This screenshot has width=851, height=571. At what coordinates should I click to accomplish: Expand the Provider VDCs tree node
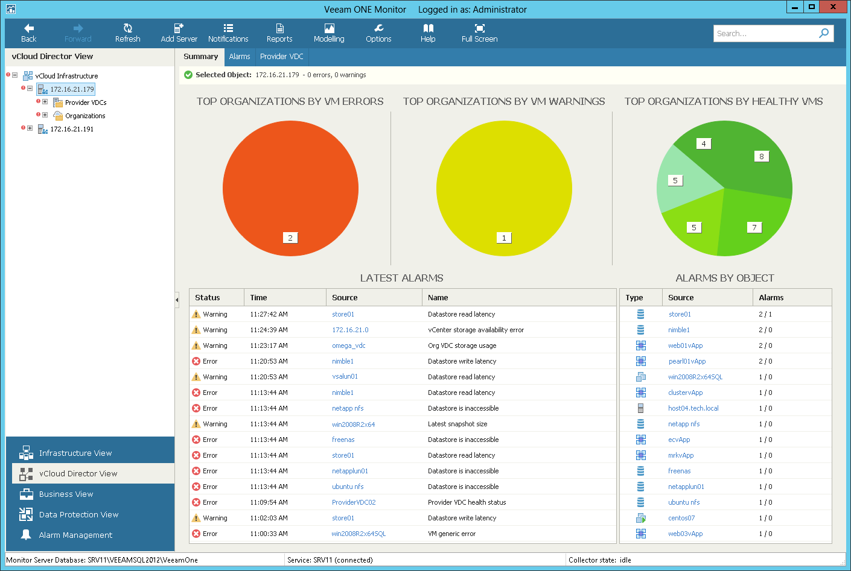(45, 102)
